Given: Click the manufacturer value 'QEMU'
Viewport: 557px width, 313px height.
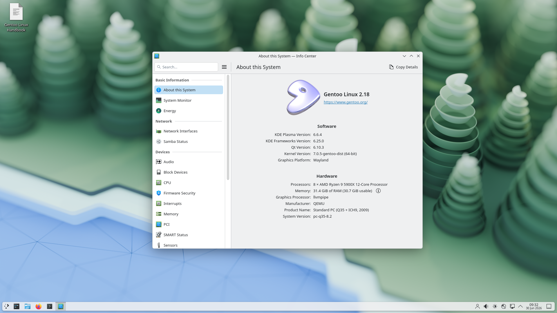Looking at the screenshot, I should coord(319,203).
